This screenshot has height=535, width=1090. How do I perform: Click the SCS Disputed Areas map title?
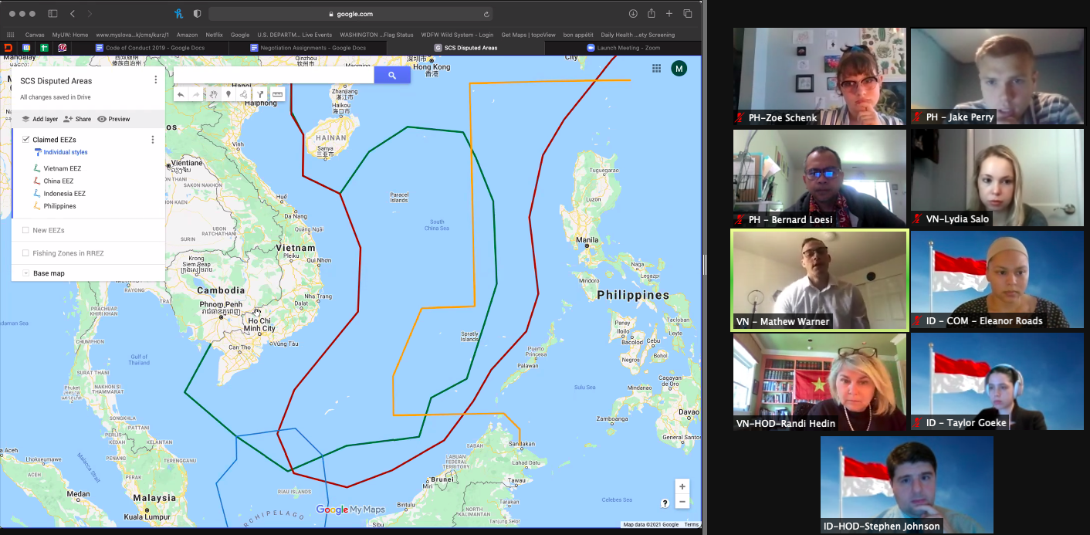[x=56, y=80]
